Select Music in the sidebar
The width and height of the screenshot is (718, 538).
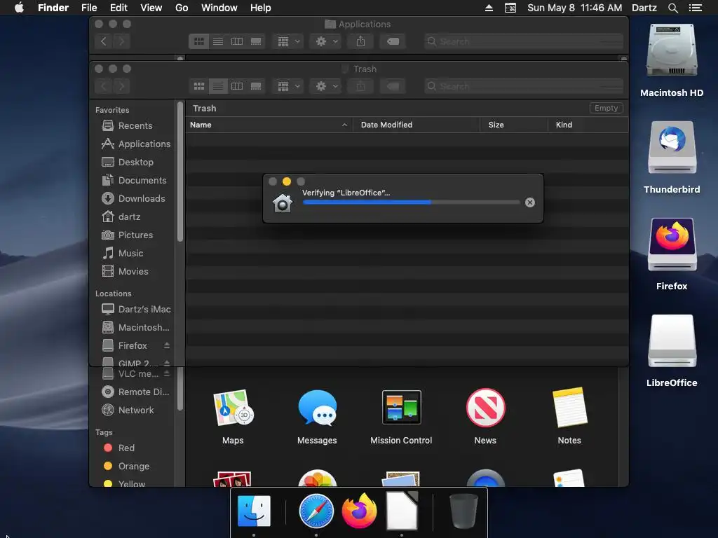[x=122, y=253]
